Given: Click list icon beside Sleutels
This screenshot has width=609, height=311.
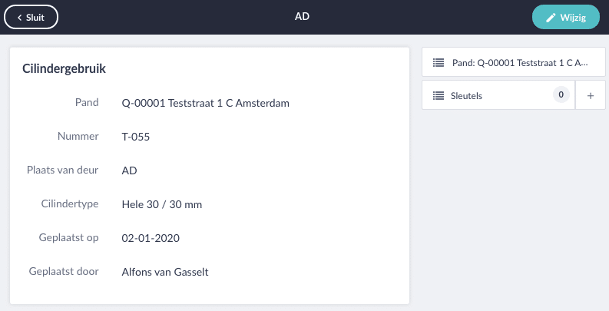Looking at the screenshot, I should (x=439, y=95).
